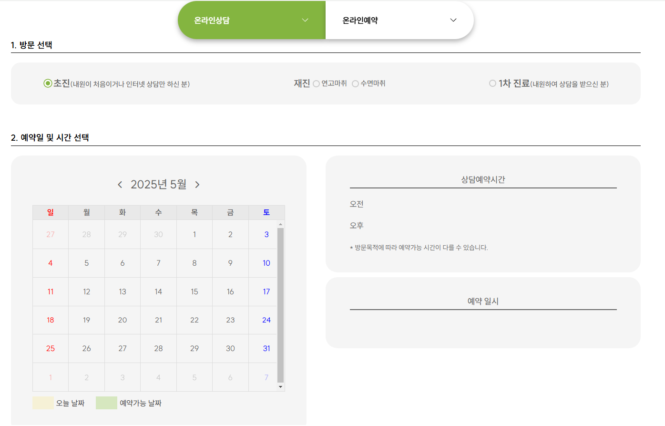Click the 오늘 날짜 legend color swatch
Screen dimensions: 665x426
(43, 403)
